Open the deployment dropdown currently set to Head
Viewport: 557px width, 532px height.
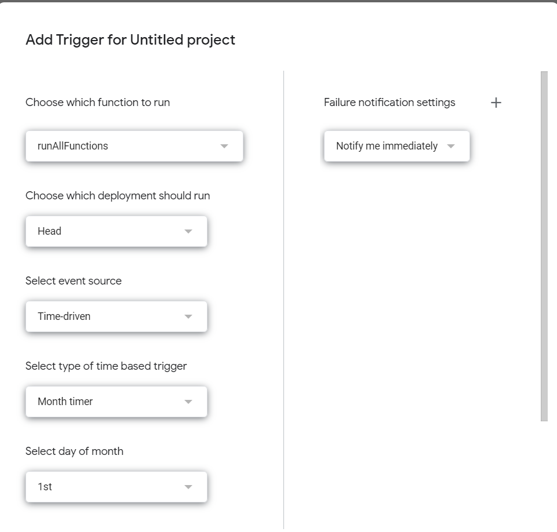pyautogui.click(x=116, y=231)
